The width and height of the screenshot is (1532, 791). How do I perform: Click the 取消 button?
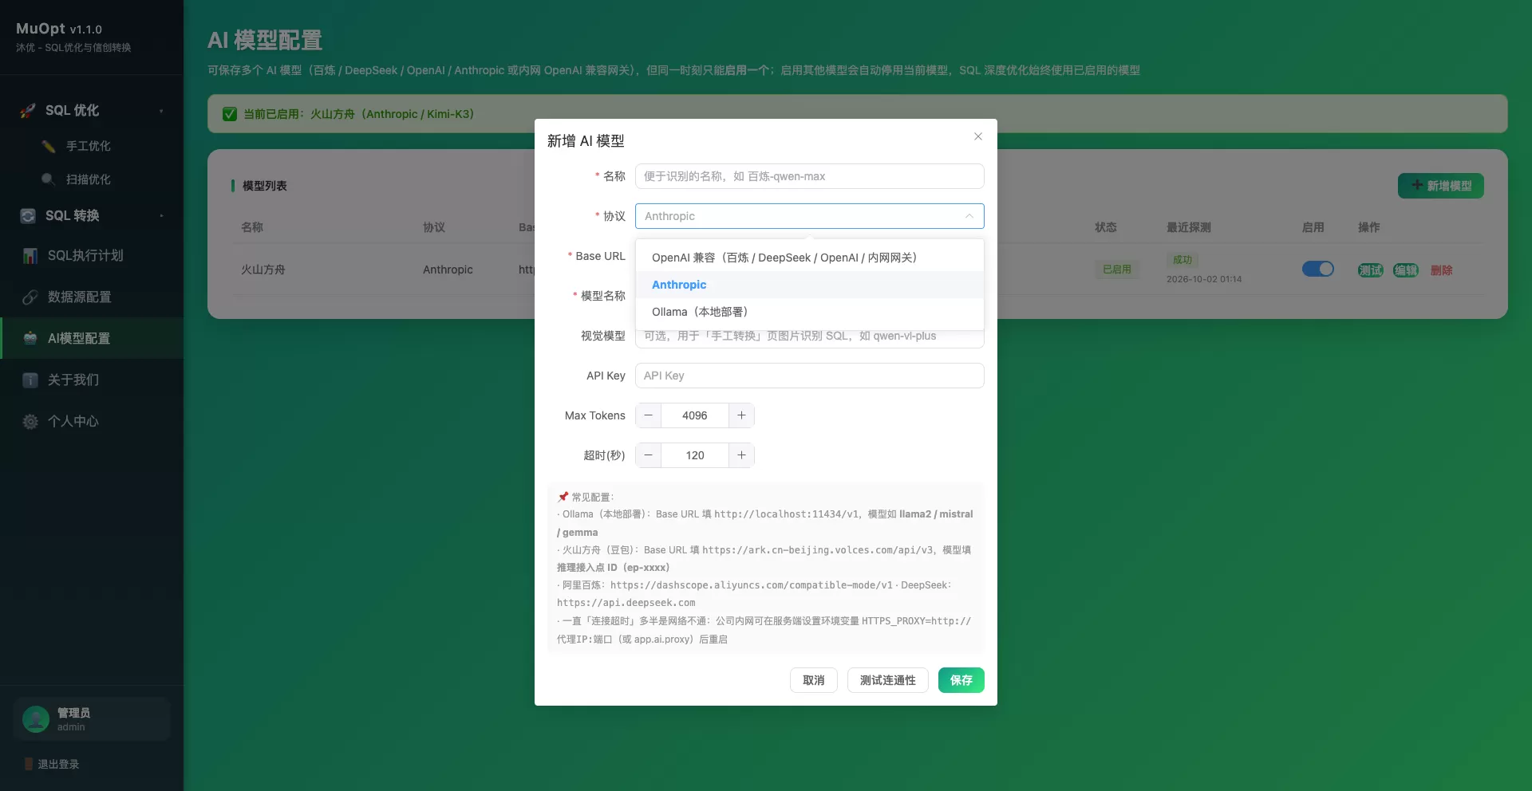[814, 680]
